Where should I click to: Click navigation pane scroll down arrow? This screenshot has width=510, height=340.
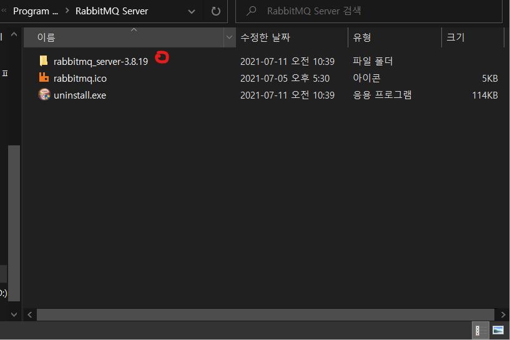tap(14, 314)
